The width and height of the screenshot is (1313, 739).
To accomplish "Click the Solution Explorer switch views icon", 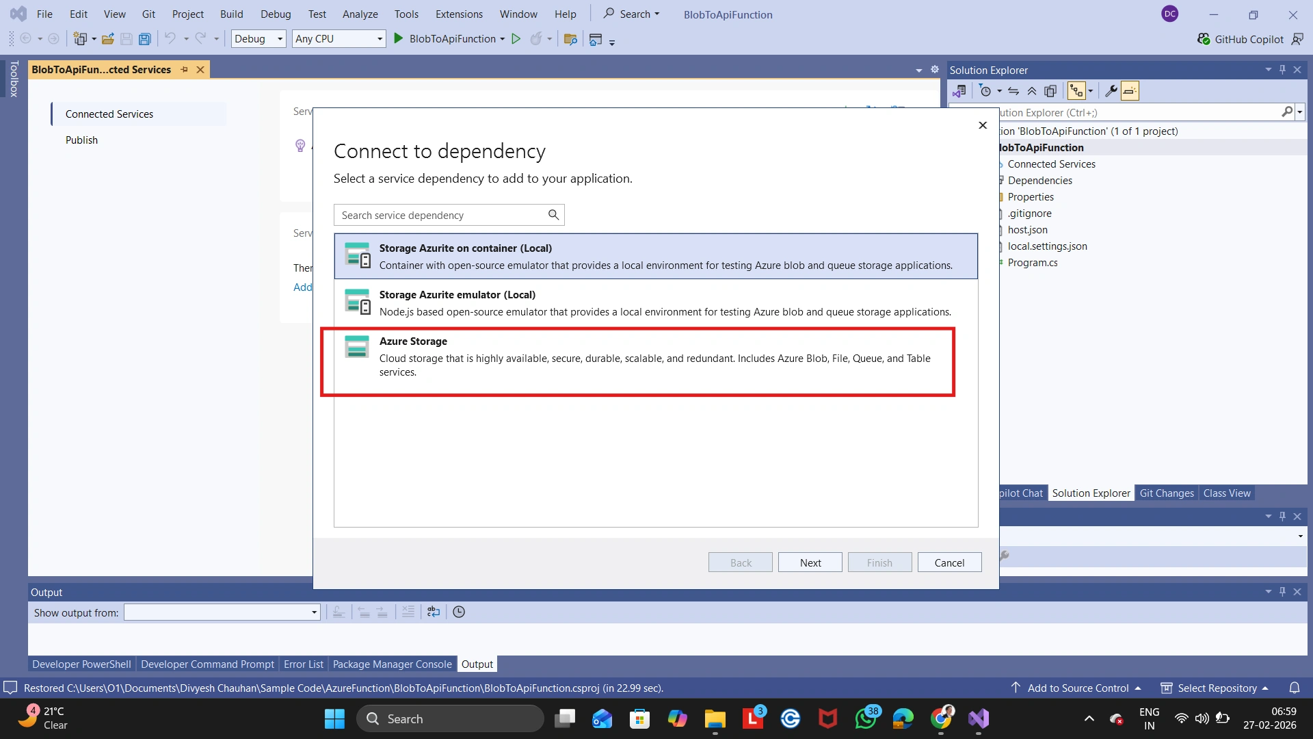I will [x=959, y=91].
